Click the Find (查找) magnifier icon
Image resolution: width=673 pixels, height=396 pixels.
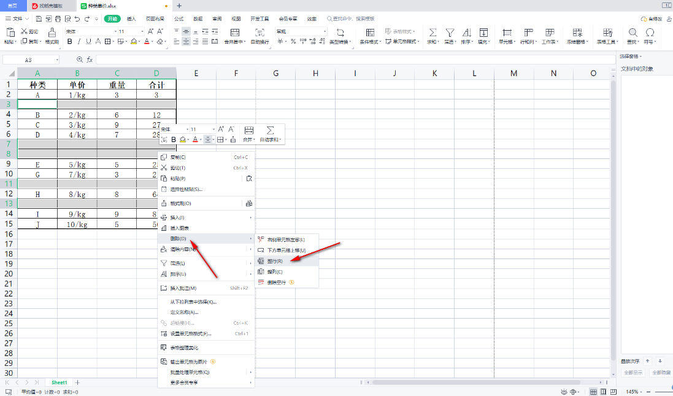pyautogui.click(x=633, y=33)
